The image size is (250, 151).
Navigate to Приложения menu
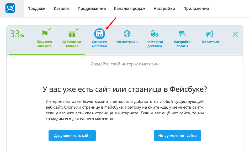[x=196, y=9]
